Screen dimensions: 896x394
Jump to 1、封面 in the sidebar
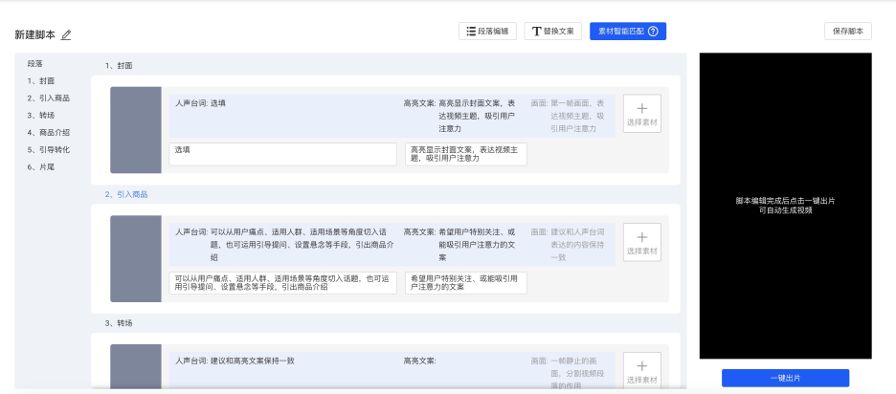click(41, 81)
